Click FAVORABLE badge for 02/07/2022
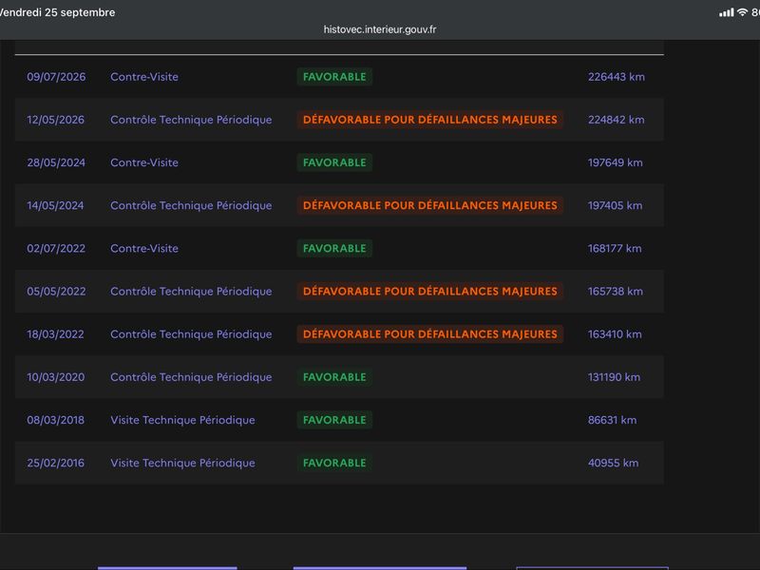 coord(334,248)
